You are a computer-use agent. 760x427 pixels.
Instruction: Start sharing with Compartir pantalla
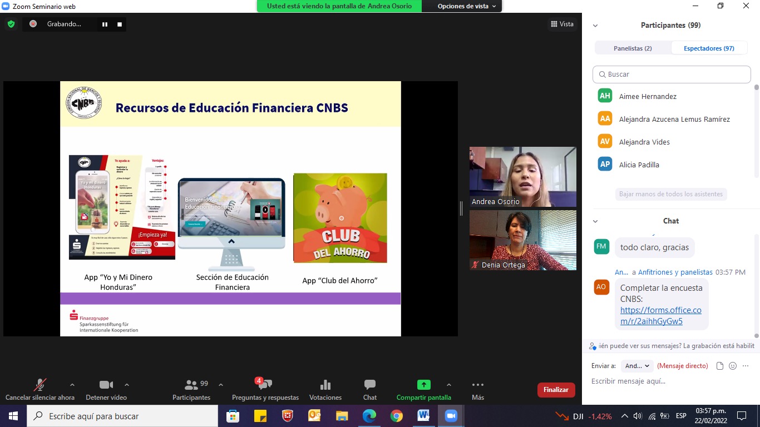[x=424, y=390]
